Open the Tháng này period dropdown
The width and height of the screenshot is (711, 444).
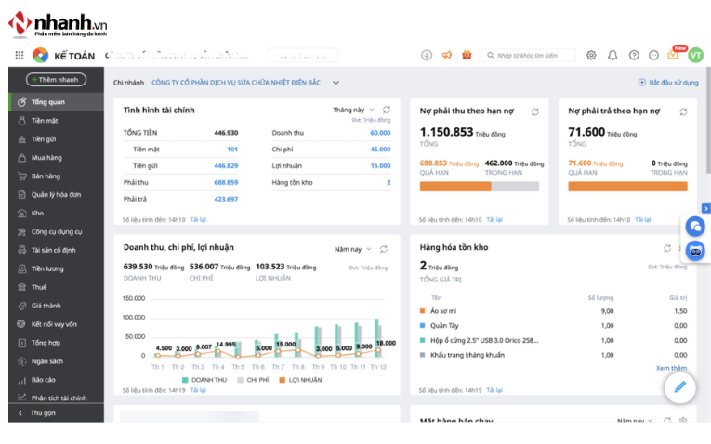tap(352, 111)
